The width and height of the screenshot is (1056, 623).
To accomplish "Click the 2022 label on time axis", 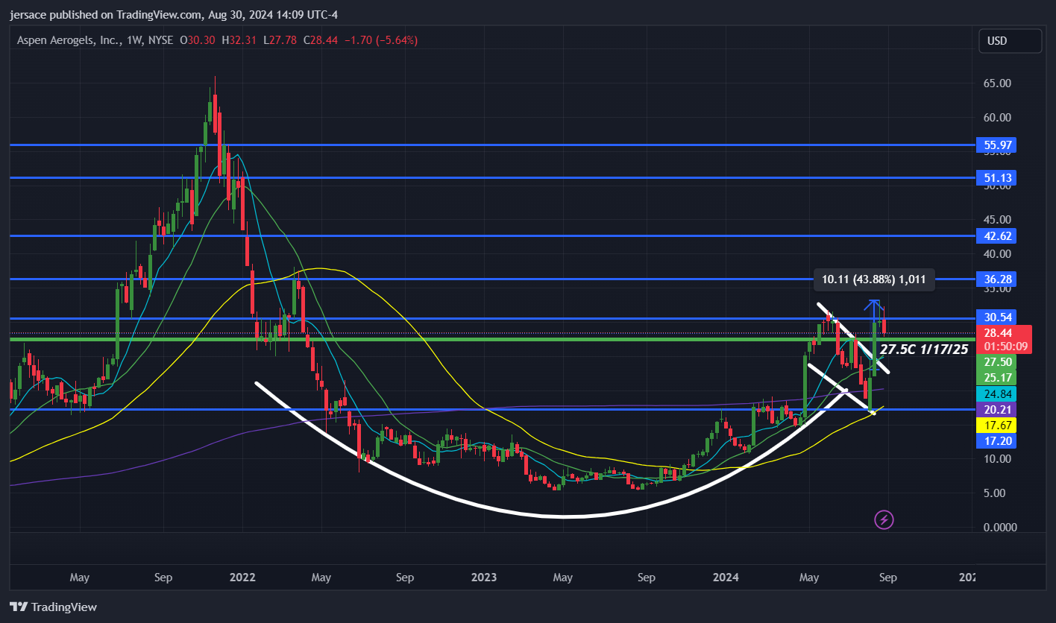I will click(242, 578).
